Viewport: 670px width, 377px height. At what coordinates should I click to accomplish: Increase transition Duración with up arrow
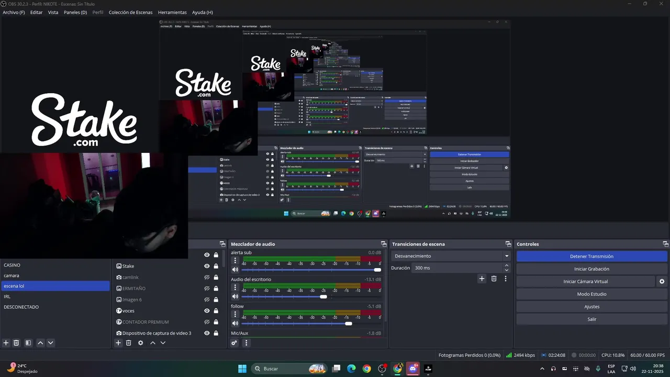tap(507, 265)
